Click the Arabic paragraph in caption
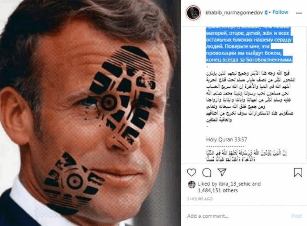307x226 pixels. click(x=251, y=97)
